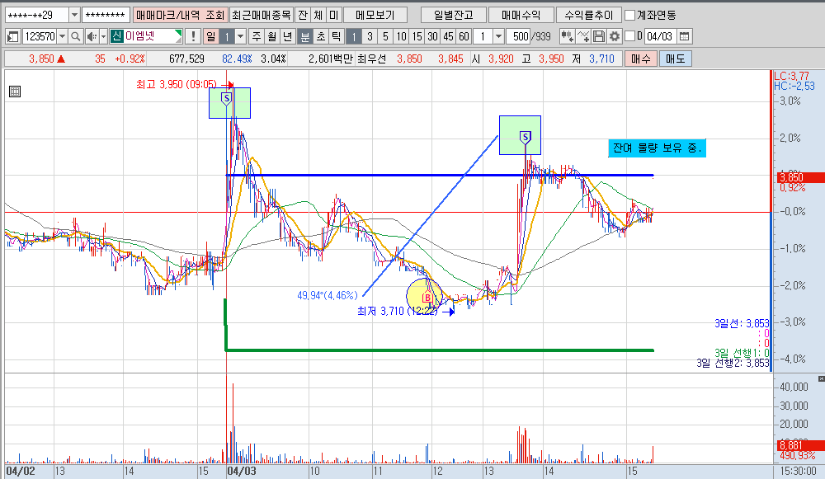Select 30-minute interval button
This screenshot has width=825, height=479.
coord(432,36)
